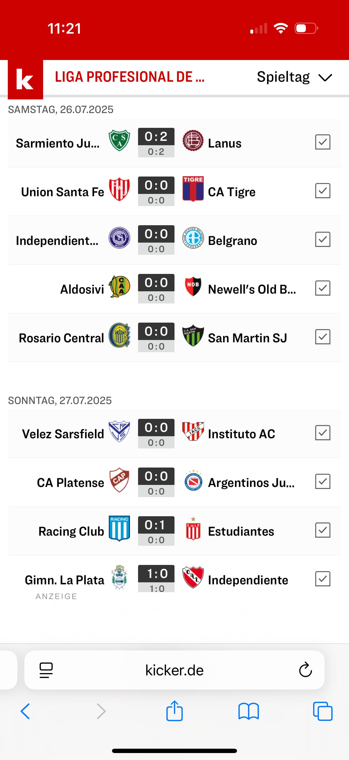The image size is (349, 760).
Task: Toggle checkbox for Sarmiento vs Lanus match
Action: tap(322, 142)
